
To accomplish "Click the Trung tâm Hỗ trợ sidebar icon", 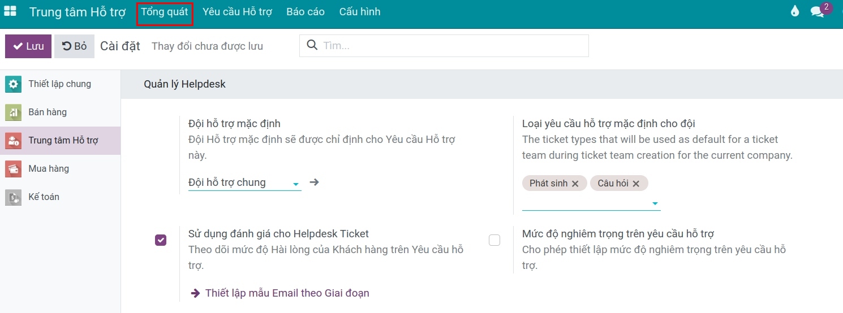I will (x=13, y=141).
